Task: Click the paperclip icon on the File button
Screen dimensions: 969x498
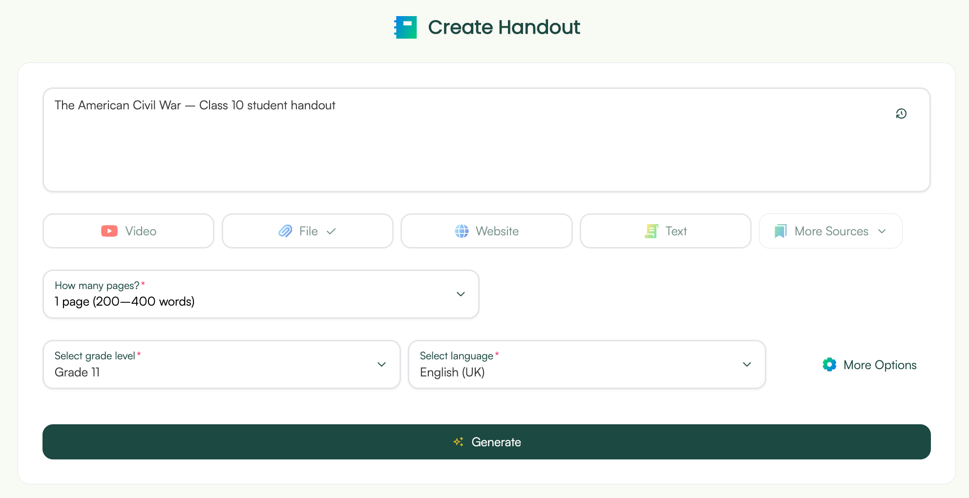Action: coord(286,231)
